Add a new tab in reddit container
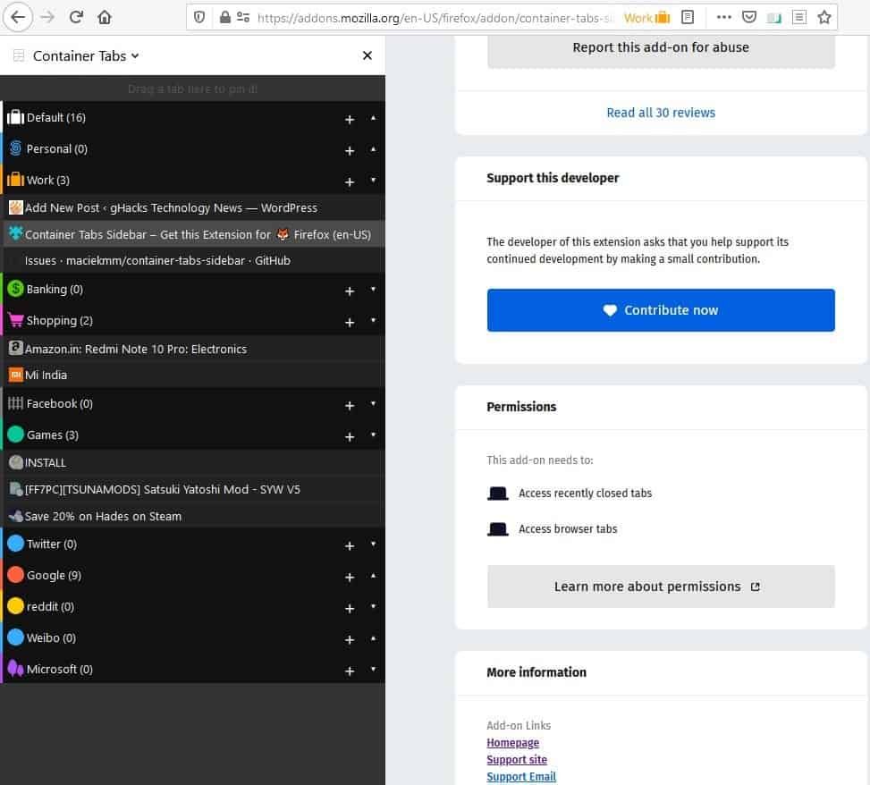 (350, 609)
